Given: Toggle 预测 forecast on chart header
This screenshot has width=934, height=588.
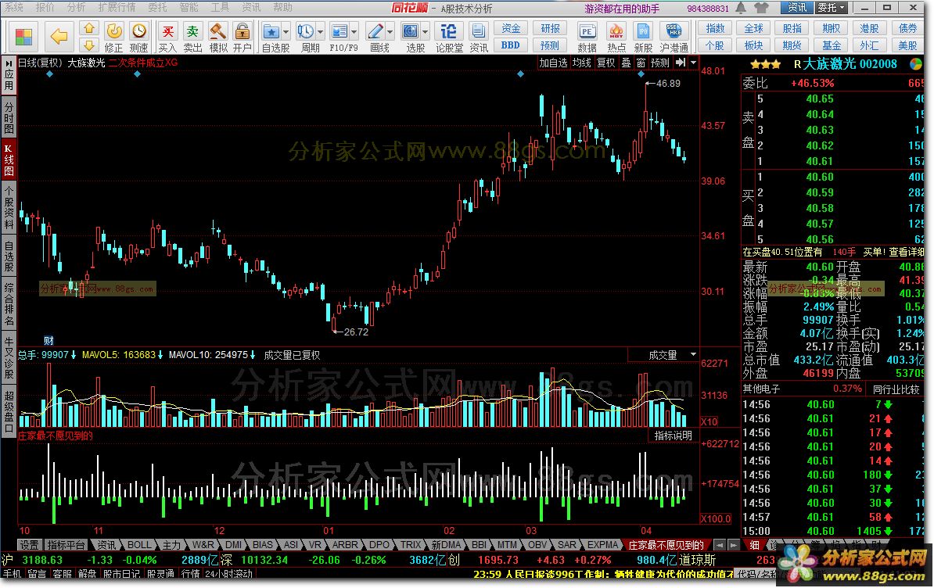Looking at the screenshot, I should coord(660,63).
